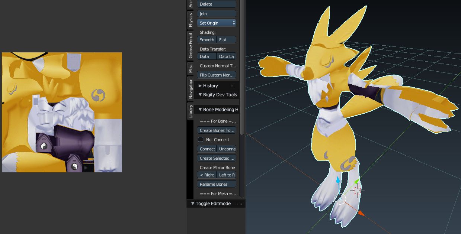
Task: Apply Flat shading
Action: [x=226, y=40]
